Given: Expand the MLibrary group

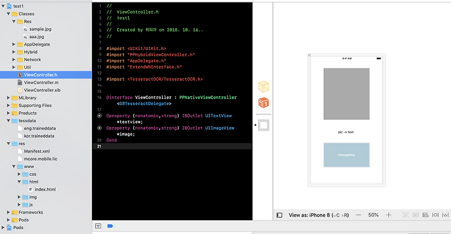Looking at the screenshot, I should [x=8, y=98].
